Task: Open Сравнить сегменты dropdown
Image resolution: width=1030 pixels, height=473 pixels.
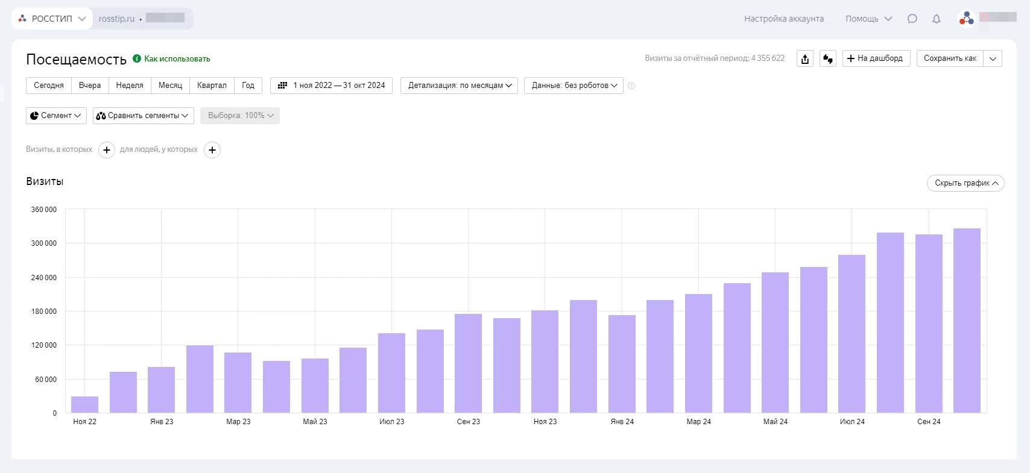Action: pyautogui.click(x=144, y=116)
